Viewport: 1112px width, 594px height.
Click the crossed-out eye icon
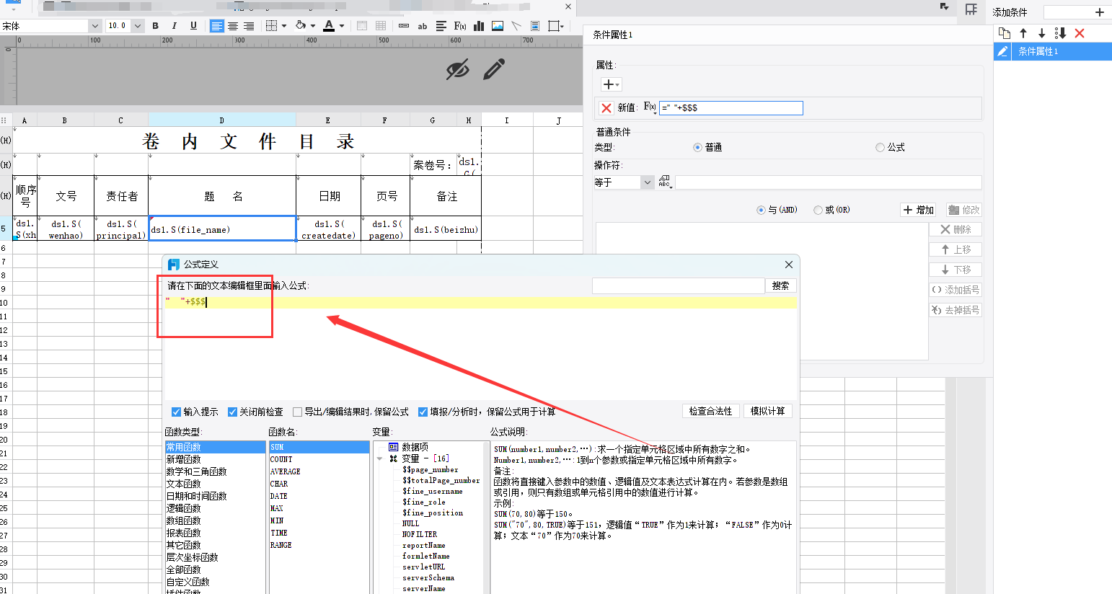458,70
